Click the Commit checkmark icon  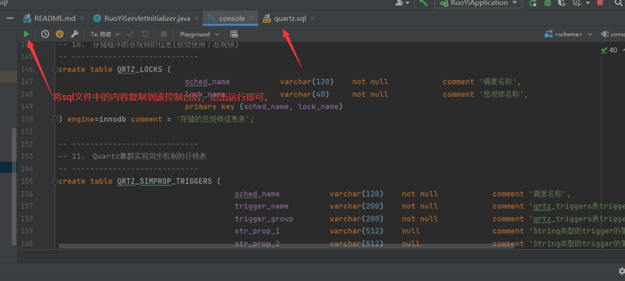130,34
